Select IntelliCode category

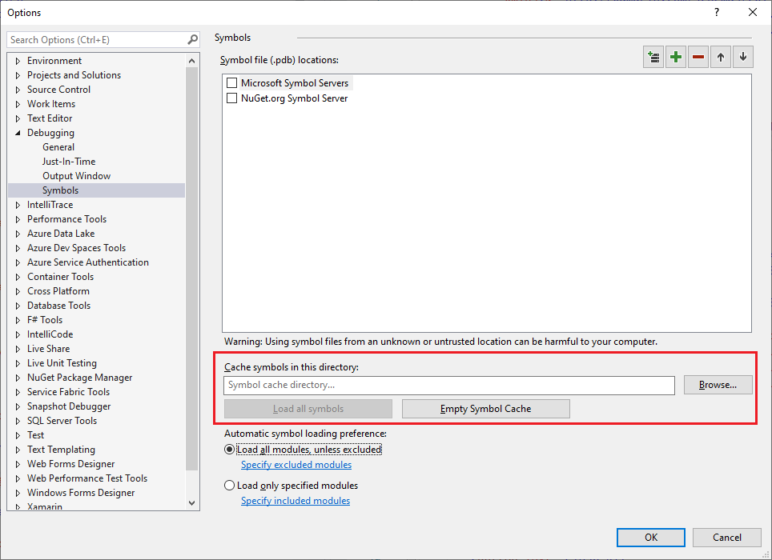50,334
